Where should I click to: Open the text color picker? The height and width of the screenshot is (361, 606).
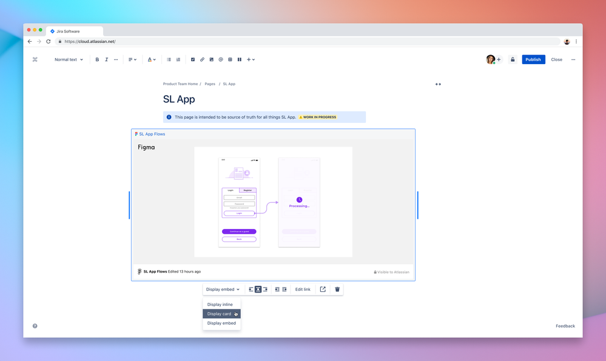coord(152,59)
